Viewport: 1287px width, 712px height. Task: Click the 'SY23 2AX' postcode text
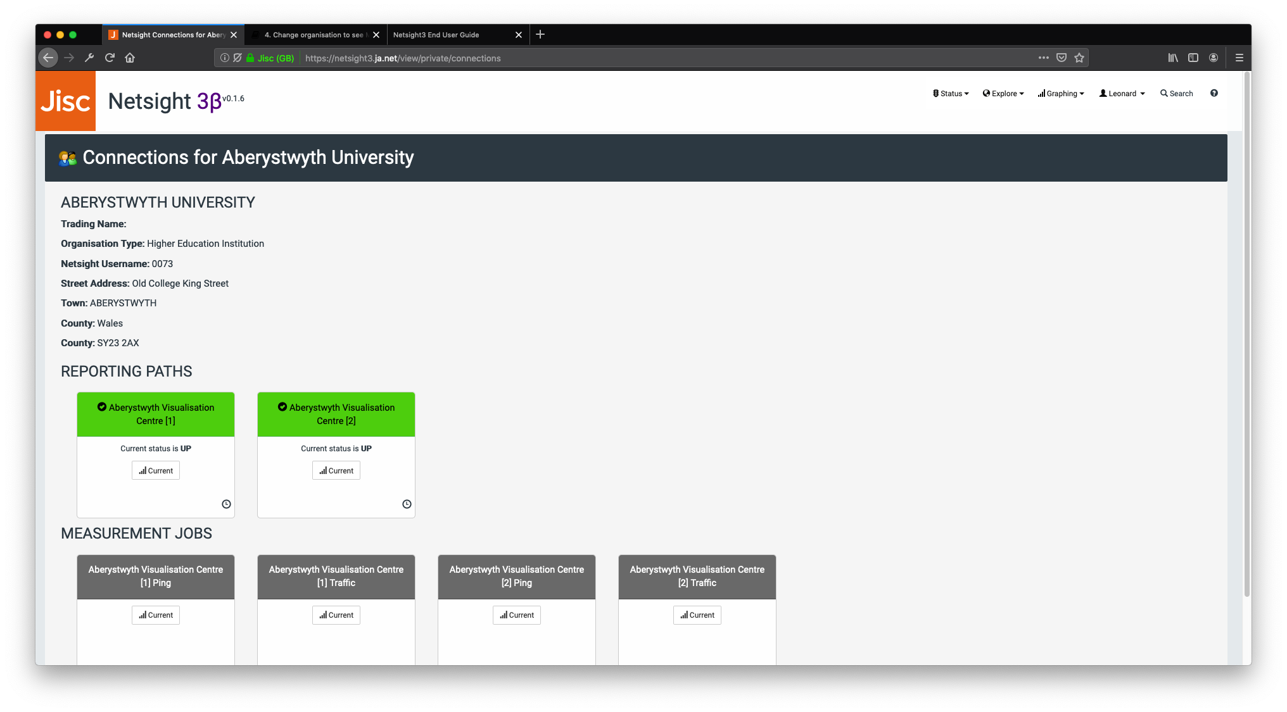point(118,343)
